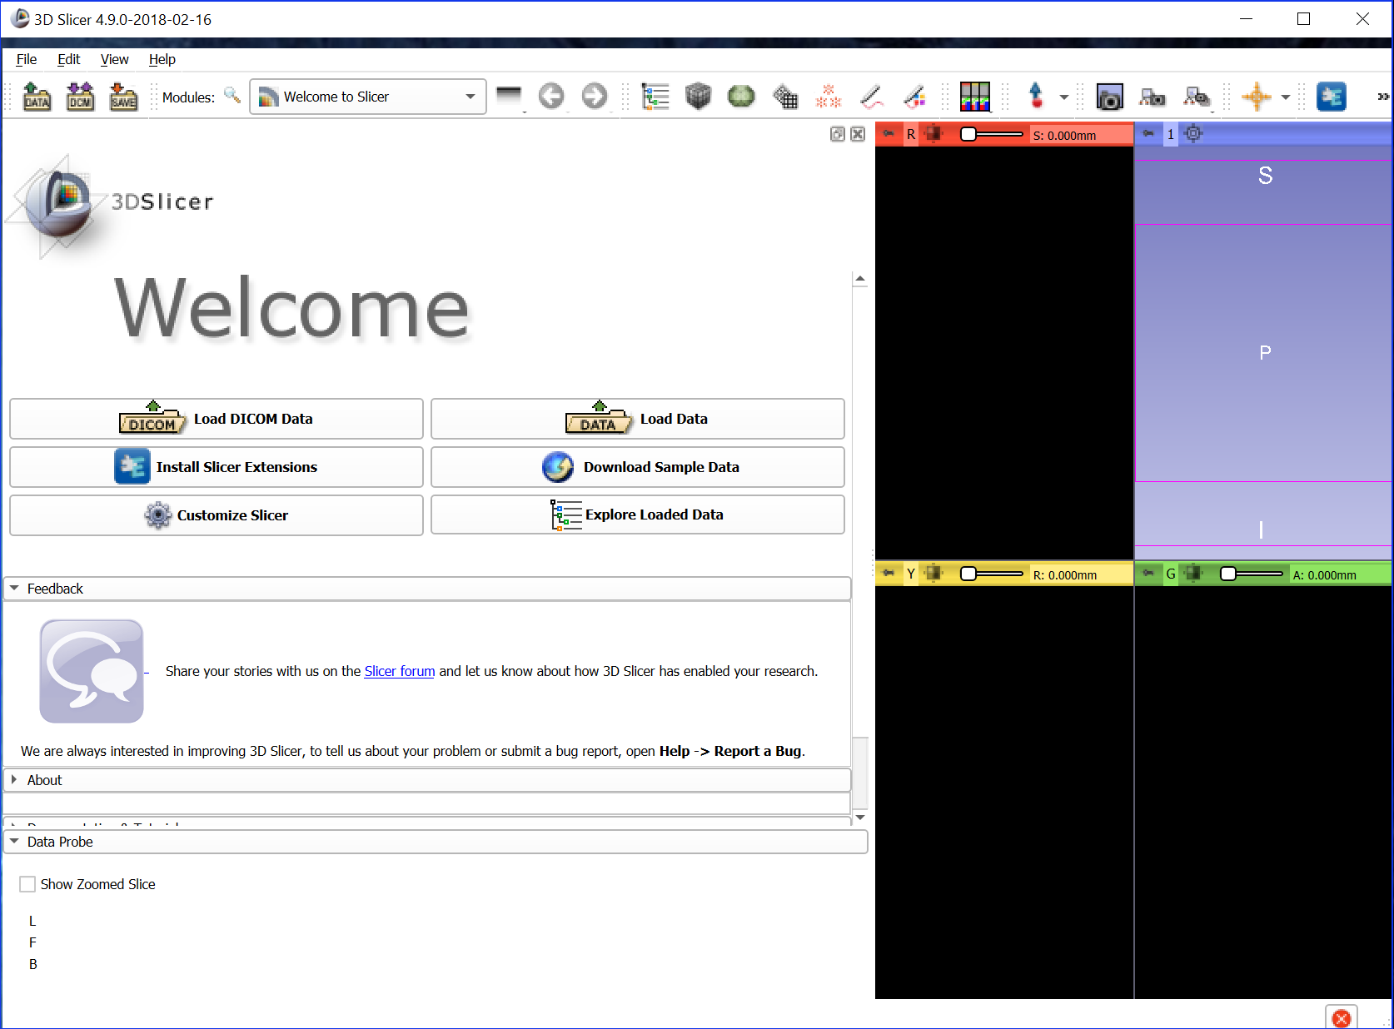Click the restore scene view icon
Viewport: 1394px width, 1029px height.
1197,97
